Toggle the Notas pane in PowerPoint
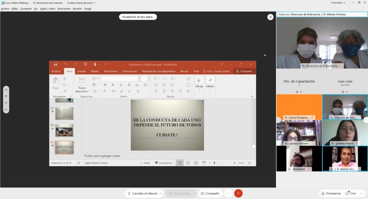The width and height of the screenshot is (368, 199). tap(145, 163)
